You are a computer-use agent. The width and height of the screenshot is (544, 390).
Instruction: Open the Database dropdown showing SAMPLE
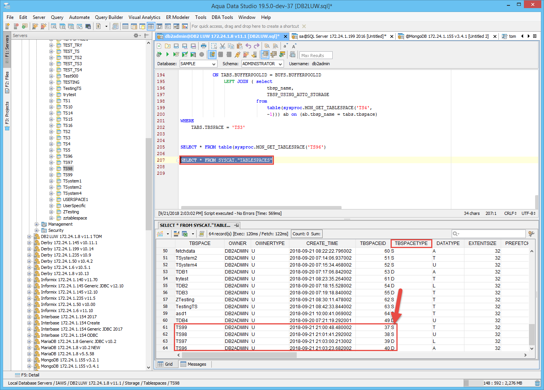pyautogui.click(x=198, y=64)
